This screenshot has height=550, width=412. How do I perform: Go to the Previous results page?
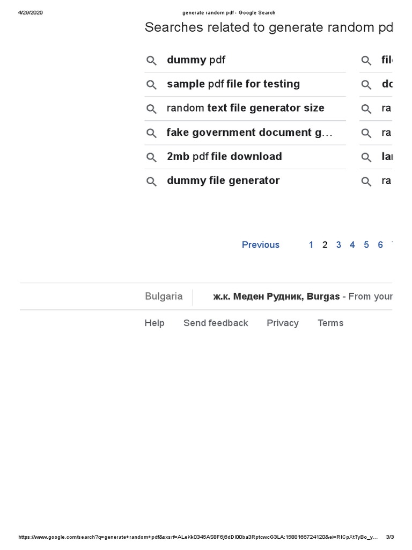[261, 245]
